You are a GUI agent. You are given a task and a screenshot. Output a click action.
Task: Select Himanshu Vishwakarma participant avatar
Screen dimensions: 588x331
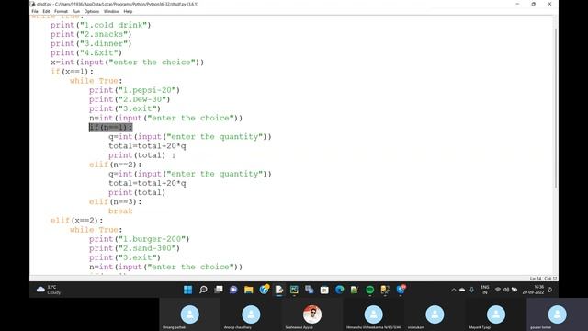coord(374,314)
